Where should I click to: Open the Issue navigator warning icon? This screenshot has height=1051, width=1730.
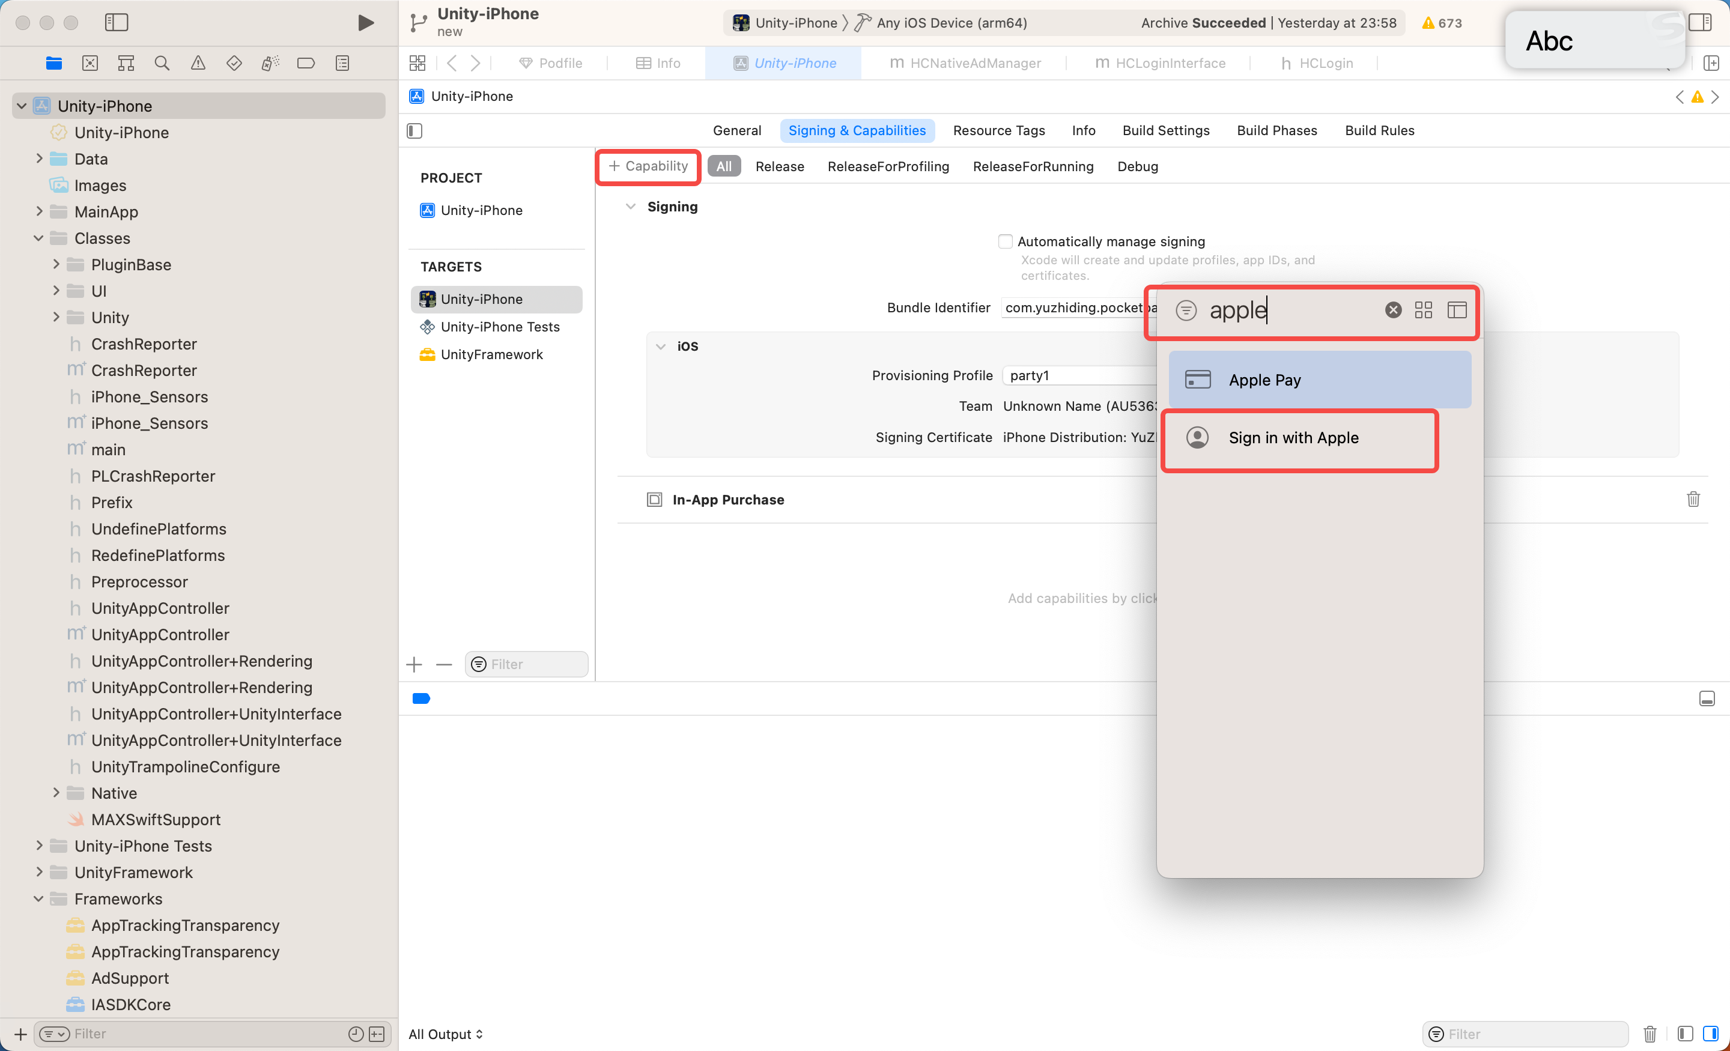coord(198,63)
